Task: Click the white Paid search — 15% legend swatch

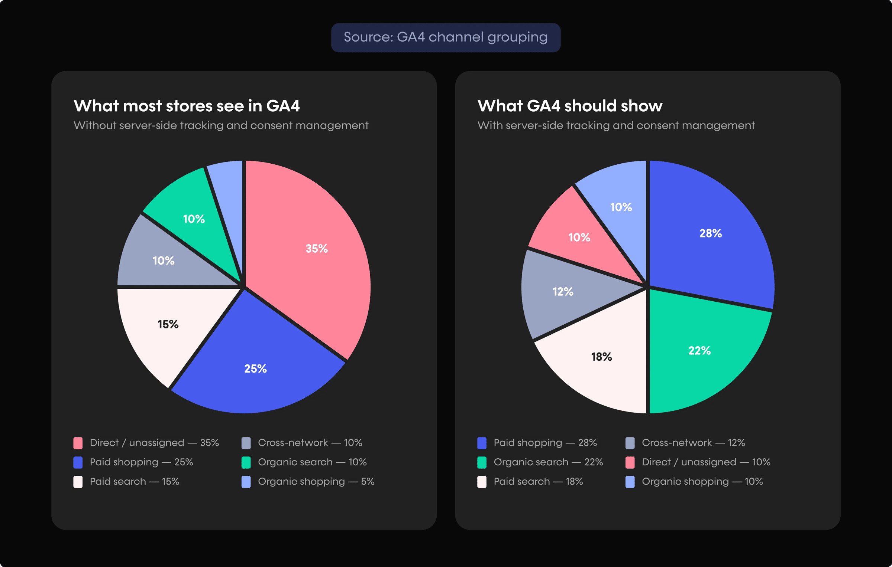Action: [x=78, y=482]
